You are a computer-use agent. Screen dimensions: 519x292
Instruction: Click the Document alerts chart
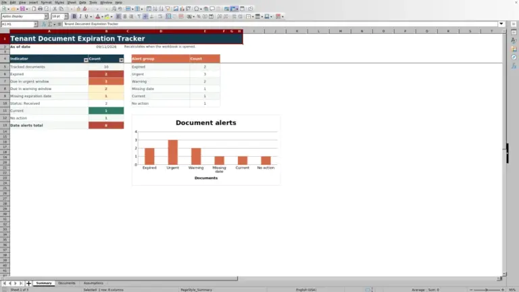coord(206,150)
